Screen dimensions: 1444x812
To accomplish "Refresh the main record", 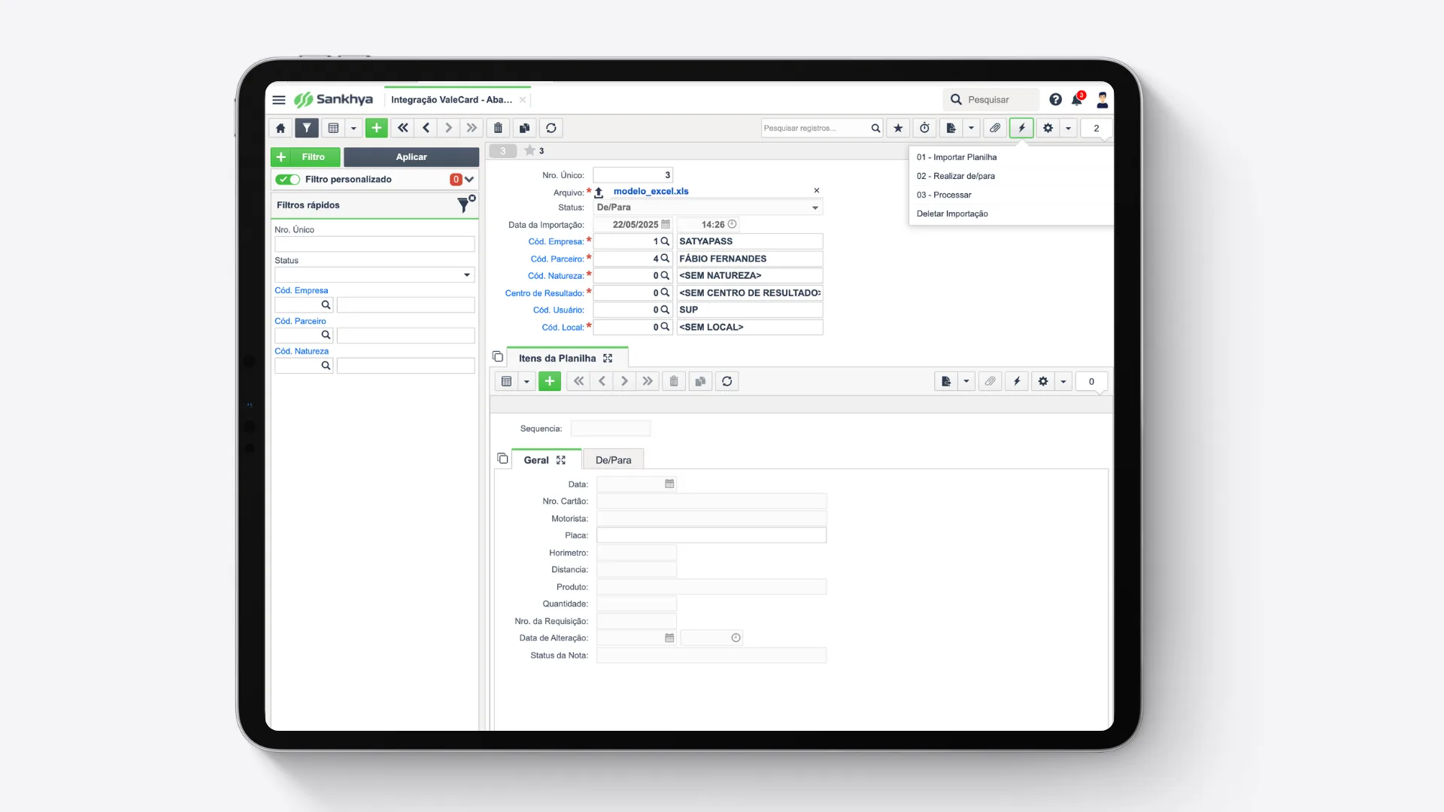I will tap(551, 128).
